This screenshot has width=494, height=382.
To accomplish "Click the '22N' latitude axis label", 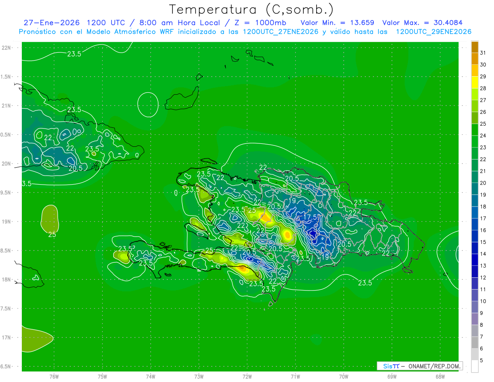I will pos(7,48).
